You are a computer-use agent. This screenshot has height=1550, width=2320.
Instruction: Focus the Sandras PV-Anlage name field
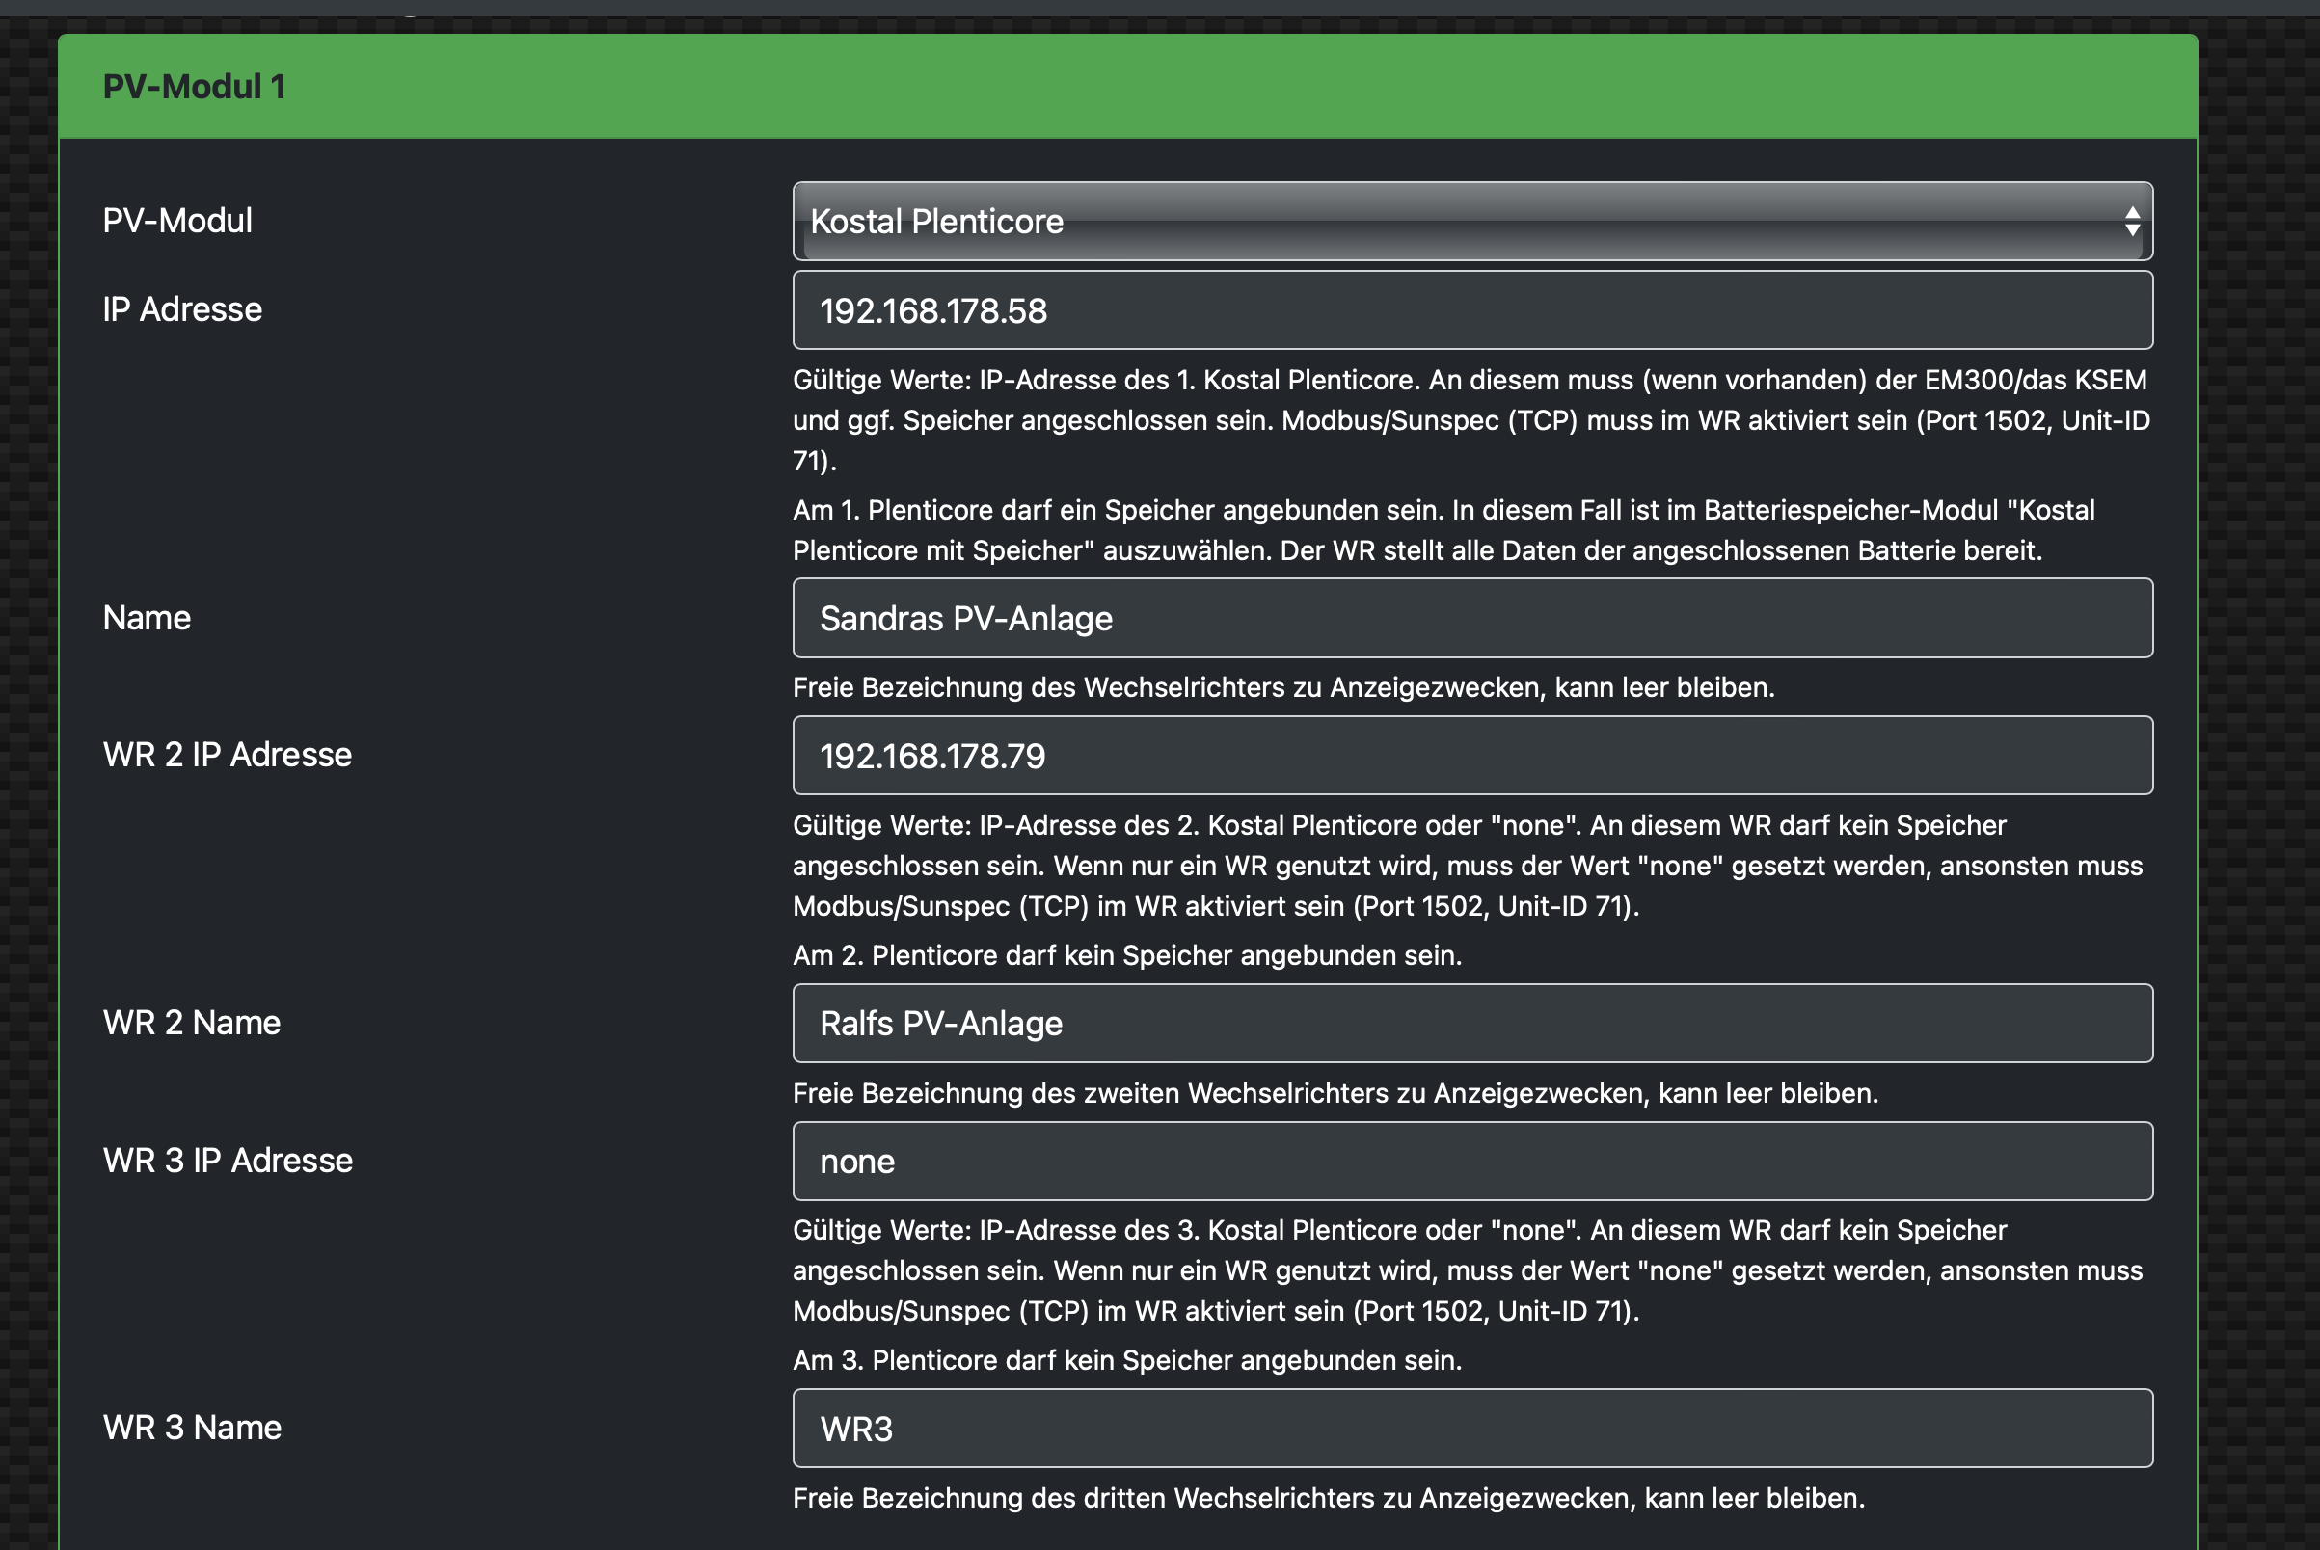pyautogui.click(x=1471, y=618)
